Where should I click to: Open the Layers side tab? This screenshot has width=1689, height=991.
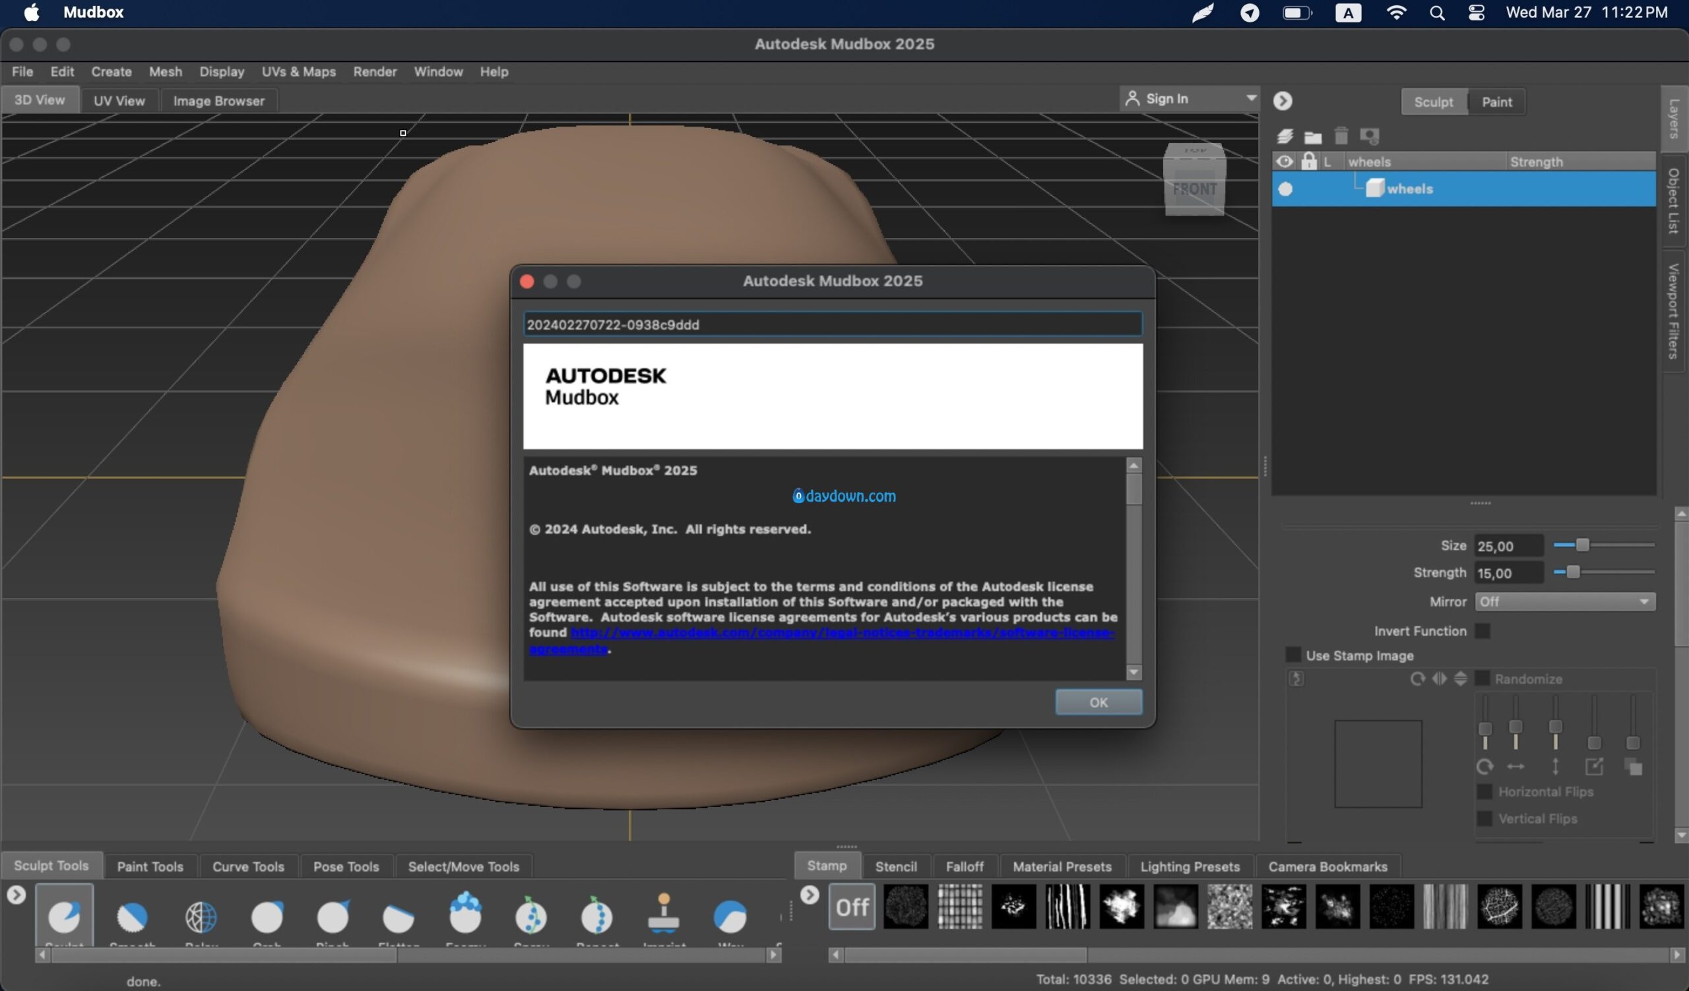coord(1674,118)
